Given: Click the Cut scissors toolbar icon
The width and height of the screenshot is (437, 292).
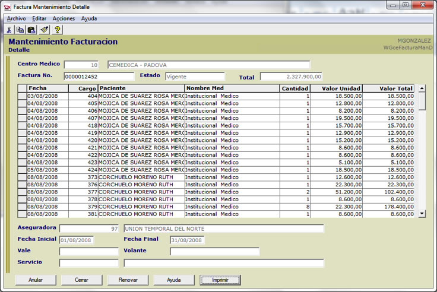Looking at the screenshot, I should pos(9,30).
